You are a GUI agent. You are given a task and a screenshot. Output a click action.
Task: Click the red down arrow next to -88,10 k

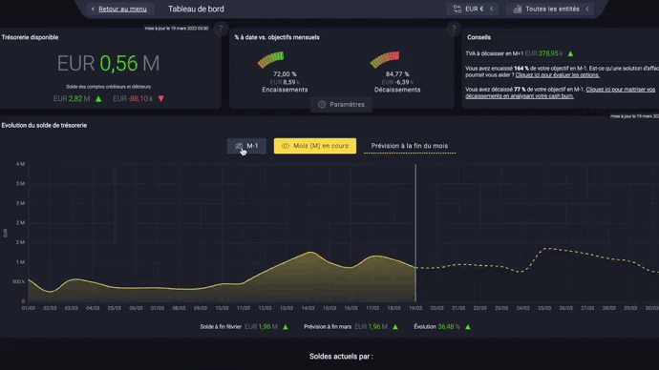(161, 98)
